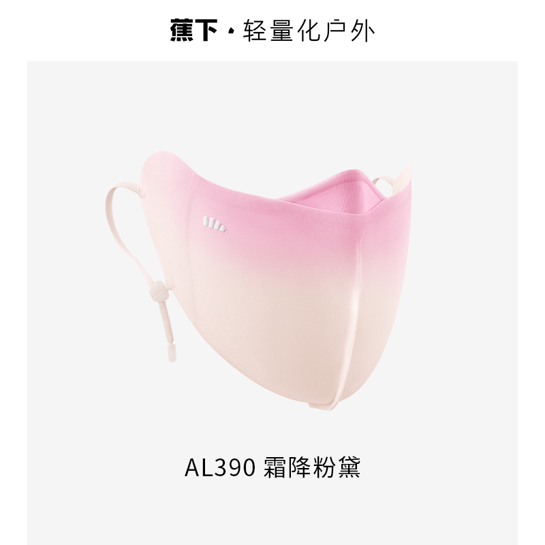The image size is (545, 545).
Task: Click where strap attaches to mask edge
Action: (142, 191)
